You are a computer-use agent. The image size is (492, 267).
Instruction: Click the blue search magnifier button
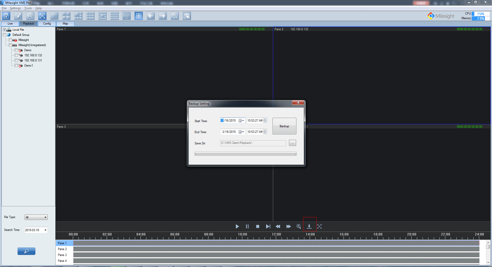pos(26,251)
